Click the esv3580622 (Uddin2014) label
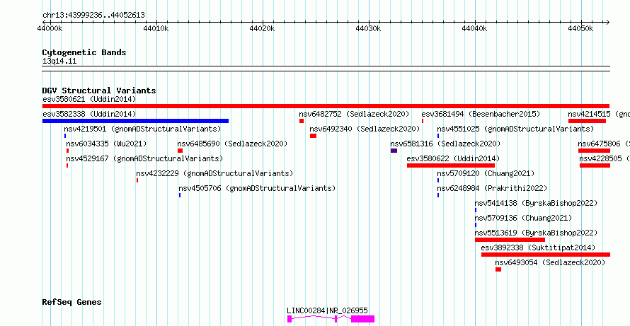This screenshot has height=326, width=630. click(453, 158)
